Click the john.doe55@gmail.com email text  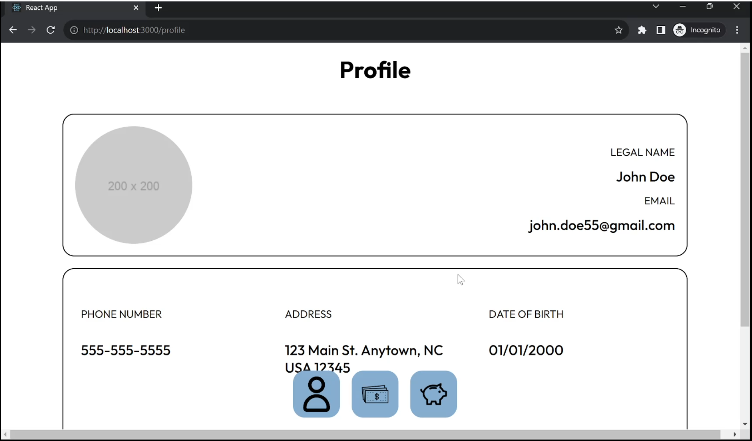click(601, 225)
